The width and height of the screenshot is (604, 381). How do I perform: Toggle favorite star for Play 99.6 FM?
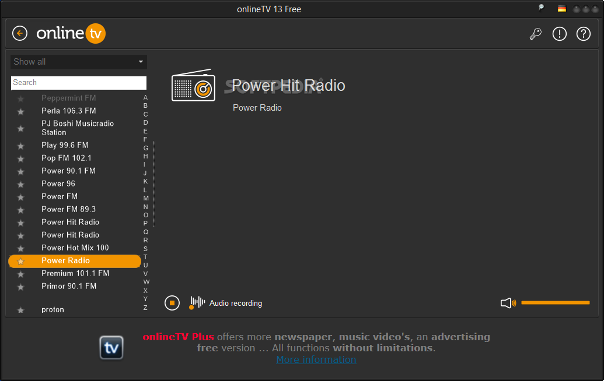coord(21,146)
